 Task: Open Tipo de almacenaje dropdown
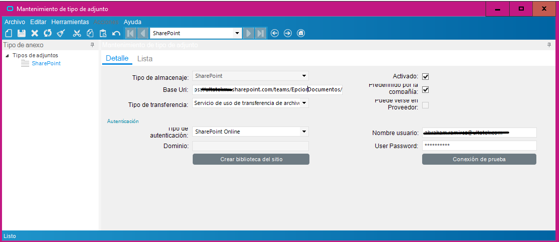pyautogui.click(x=304, y=76)
